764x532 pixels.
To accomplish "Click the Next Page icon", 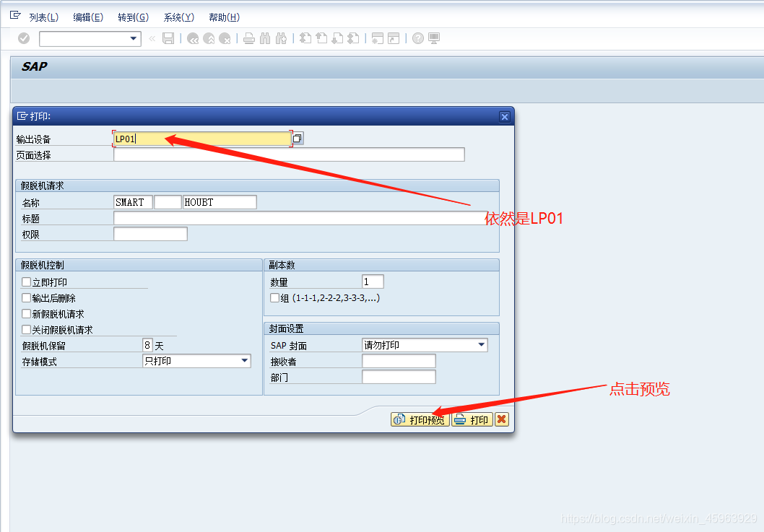I will click(337, 38).
